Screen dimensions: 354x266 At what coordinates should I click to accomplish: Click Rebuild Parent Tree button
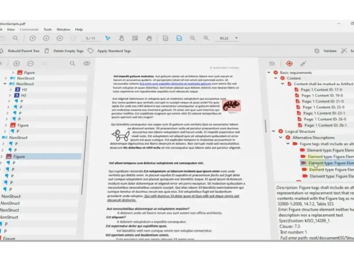click(x=23, y=51)
